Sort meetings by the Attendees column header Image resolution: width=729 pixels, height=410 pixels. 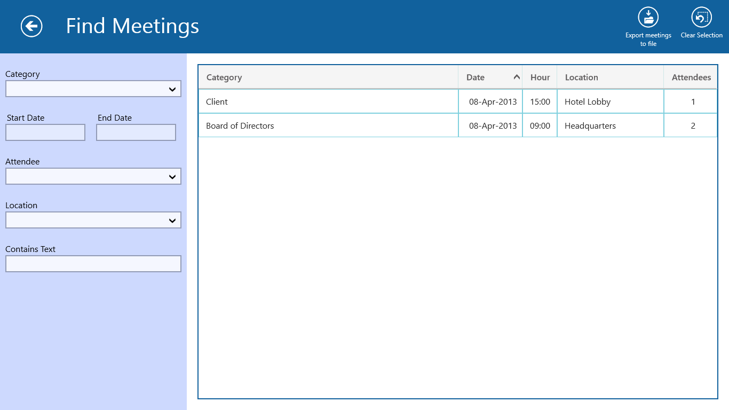[x=690, y=77]
